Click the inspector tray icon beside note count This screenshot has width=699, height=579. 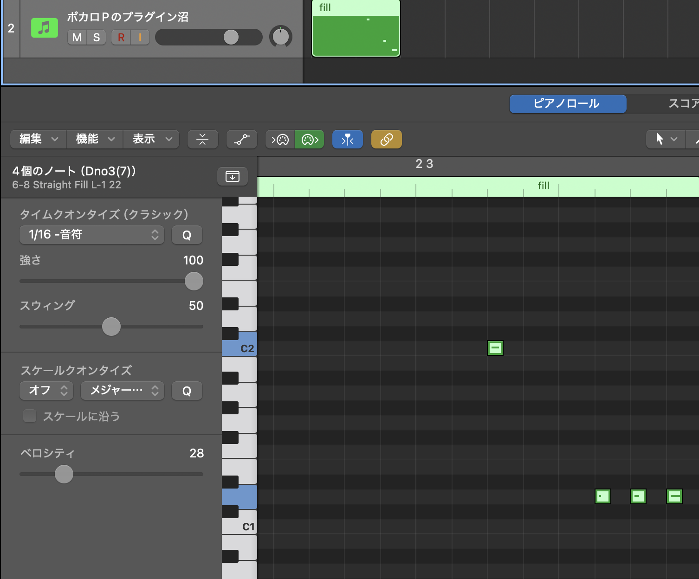[x=232, y=176]
